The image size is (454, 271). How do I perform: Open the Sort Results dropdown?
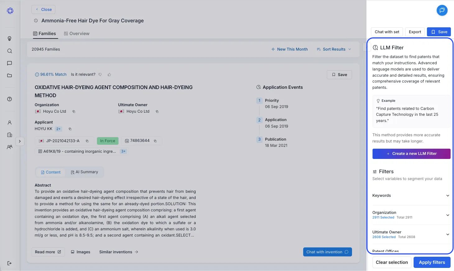pyautogui.click(x=334, y=49)
